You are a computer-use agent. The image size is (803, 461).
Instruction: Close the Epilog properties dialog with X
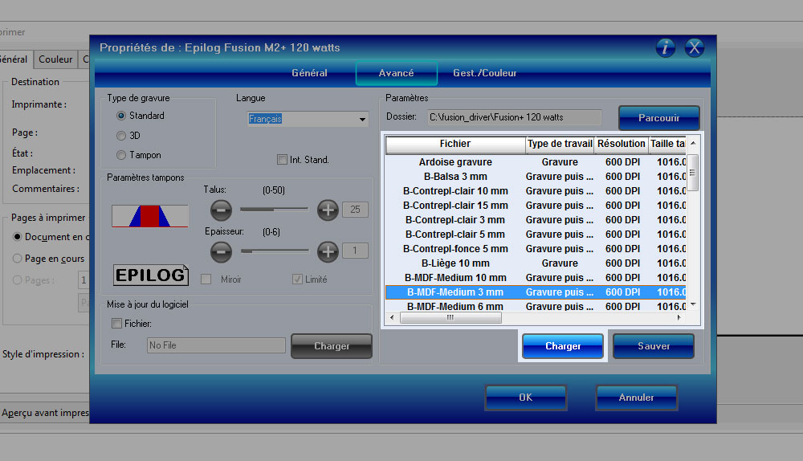tap(695, 47)
